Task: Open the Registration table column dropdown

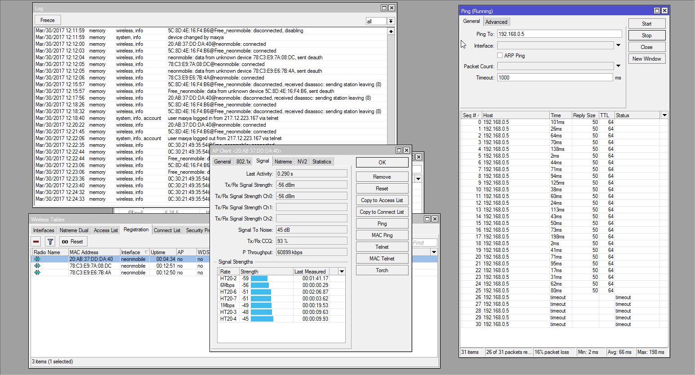Action: [434, 252]
